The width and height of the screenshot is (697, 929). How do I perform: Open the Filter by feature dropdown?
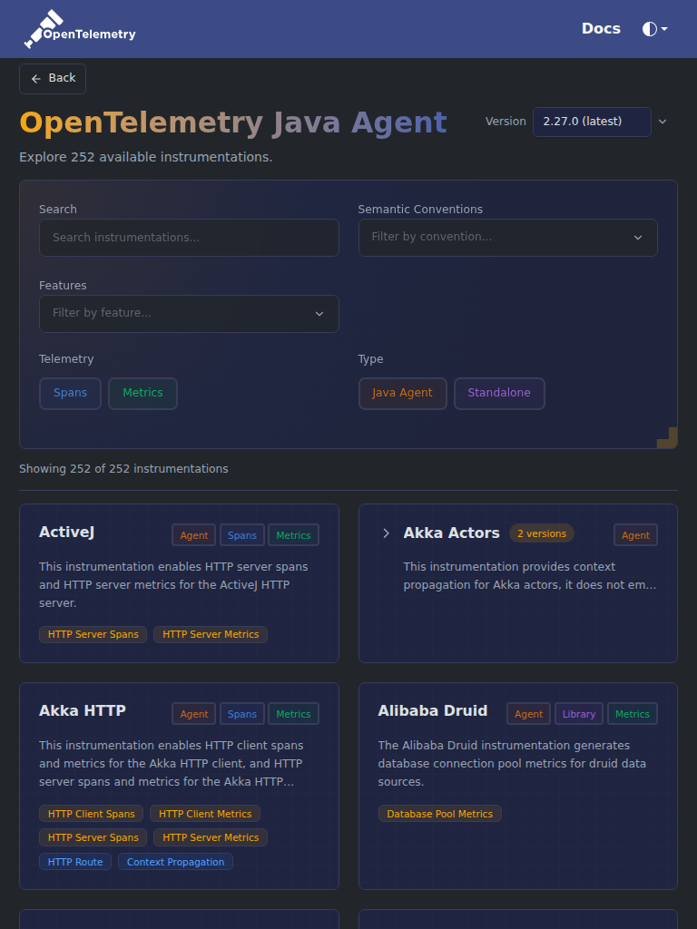(189, 313)
